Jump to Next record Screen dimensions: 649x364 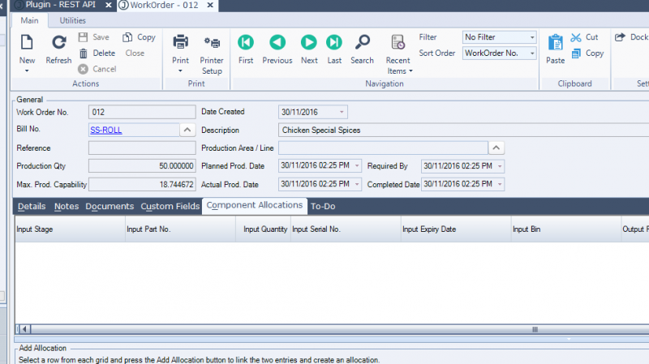point(309,42)
